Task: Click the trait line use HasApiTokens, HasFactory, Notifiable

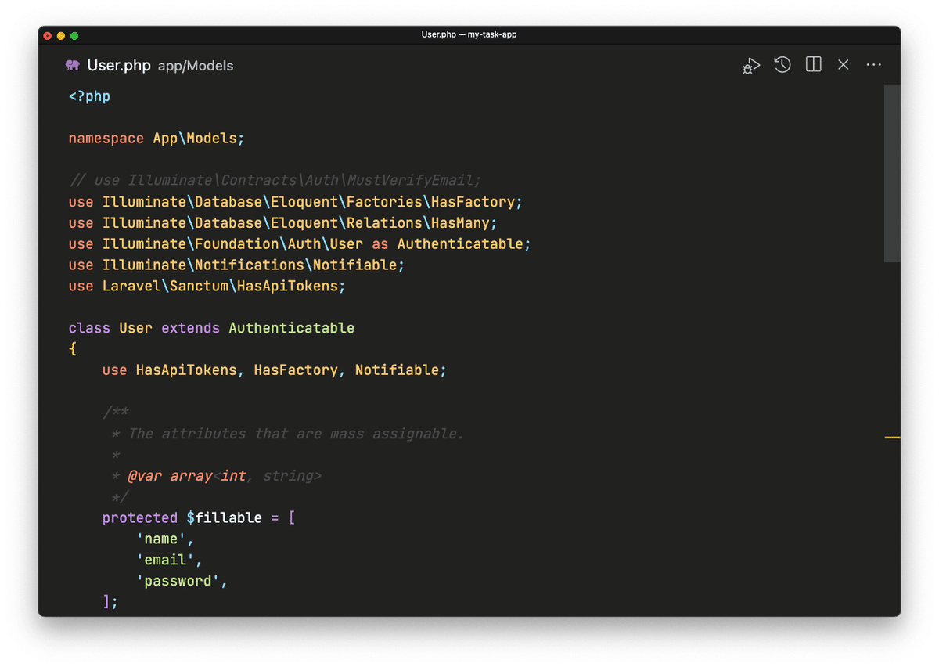Action: pyautogui.click(x=274, y=370)
